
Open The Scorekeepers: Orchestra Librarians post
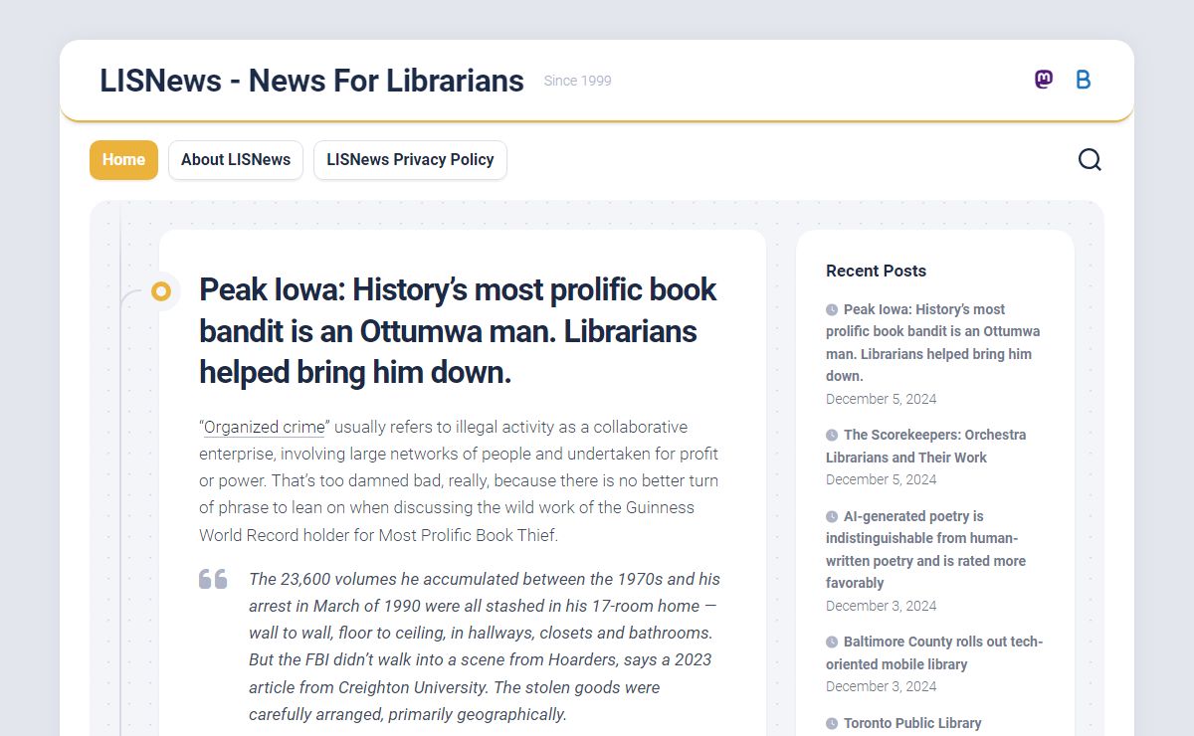pyautogui.click(x=926, y=446)
